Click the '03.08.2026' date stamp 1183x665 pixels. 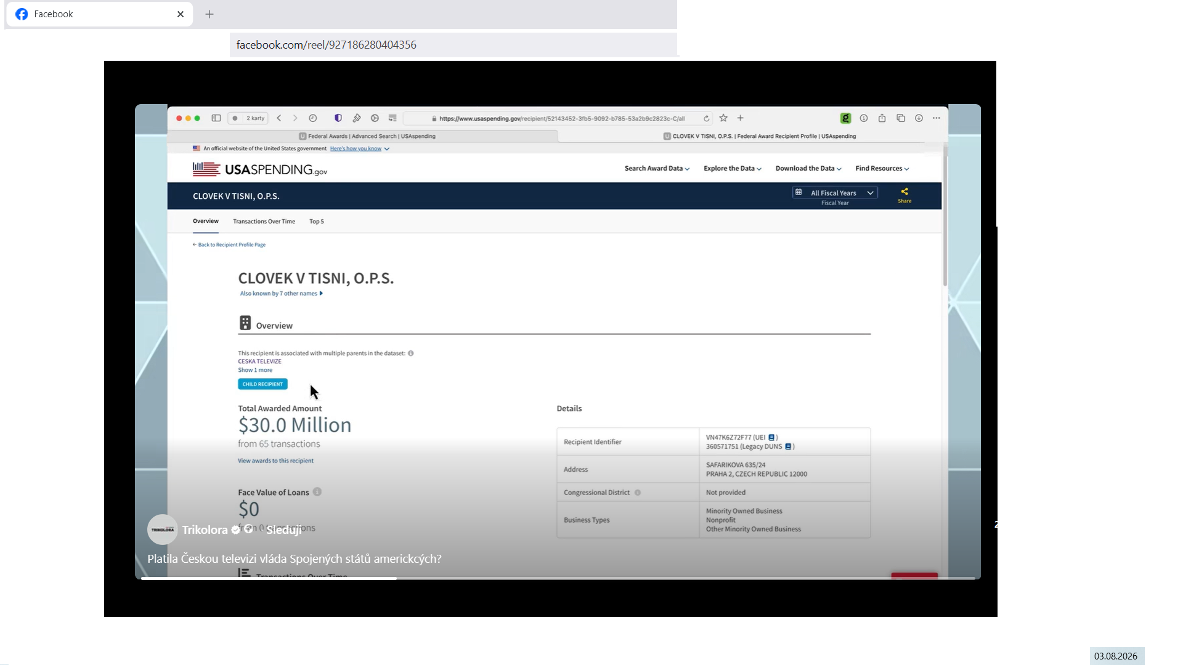1116,656
